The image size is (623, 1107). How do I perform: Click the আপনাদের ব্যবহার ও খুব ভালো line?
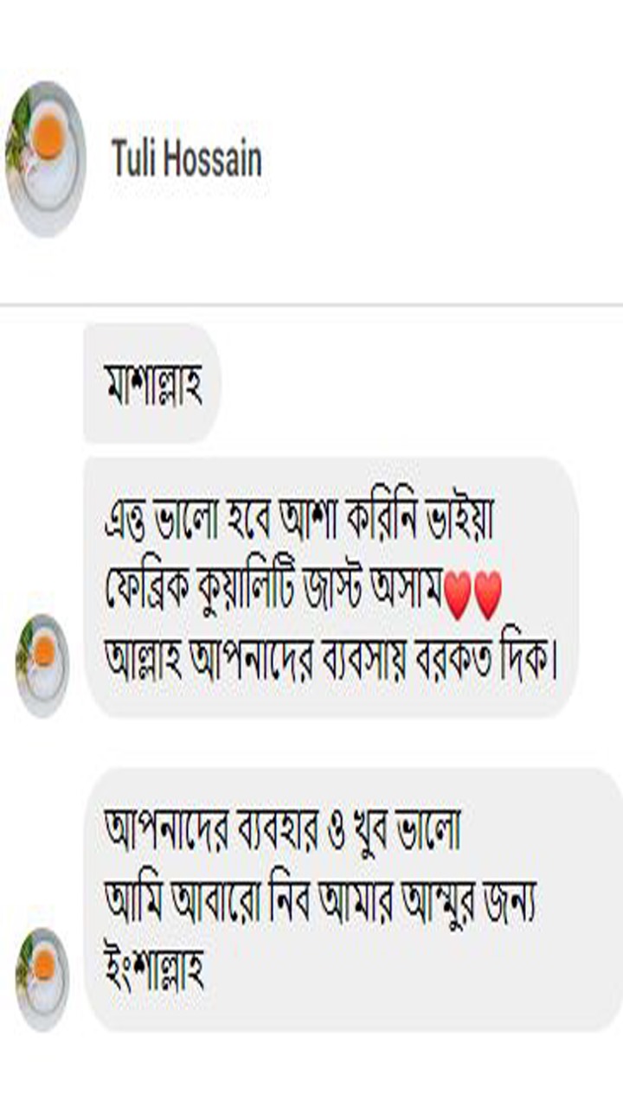282,832
